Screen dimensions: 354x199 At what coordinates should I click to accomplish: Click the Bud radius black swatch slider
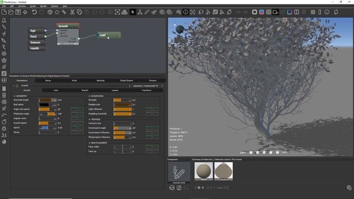48,104
